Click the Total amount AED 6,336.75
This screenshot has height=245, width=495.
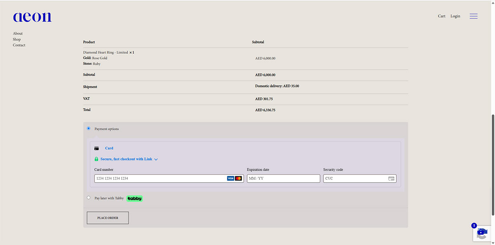[265, 110]
